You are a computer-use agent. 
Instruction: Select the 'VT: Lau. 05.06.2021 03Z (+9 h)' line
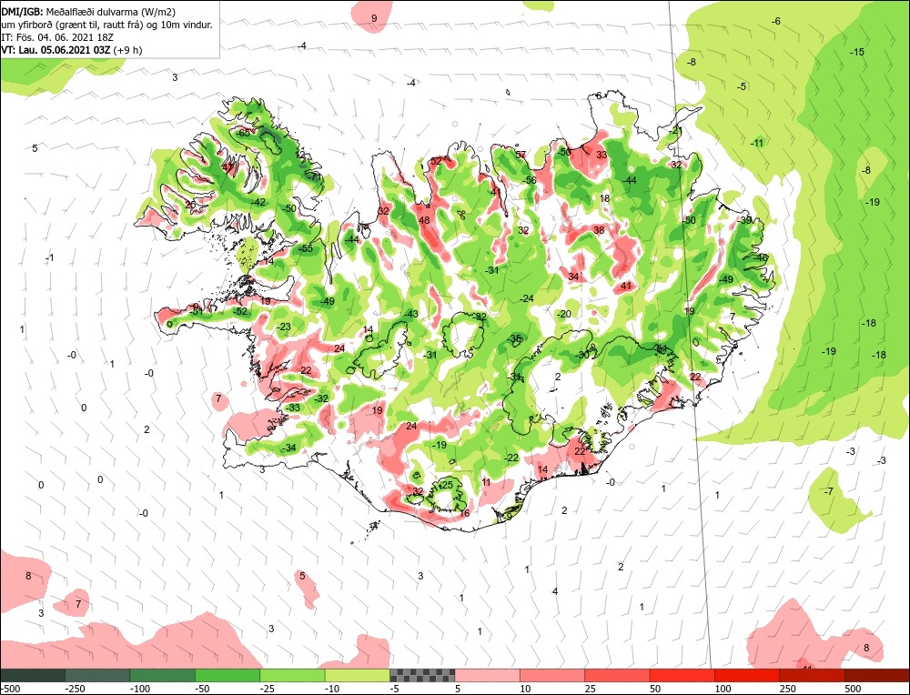click(x=71, y=50)
